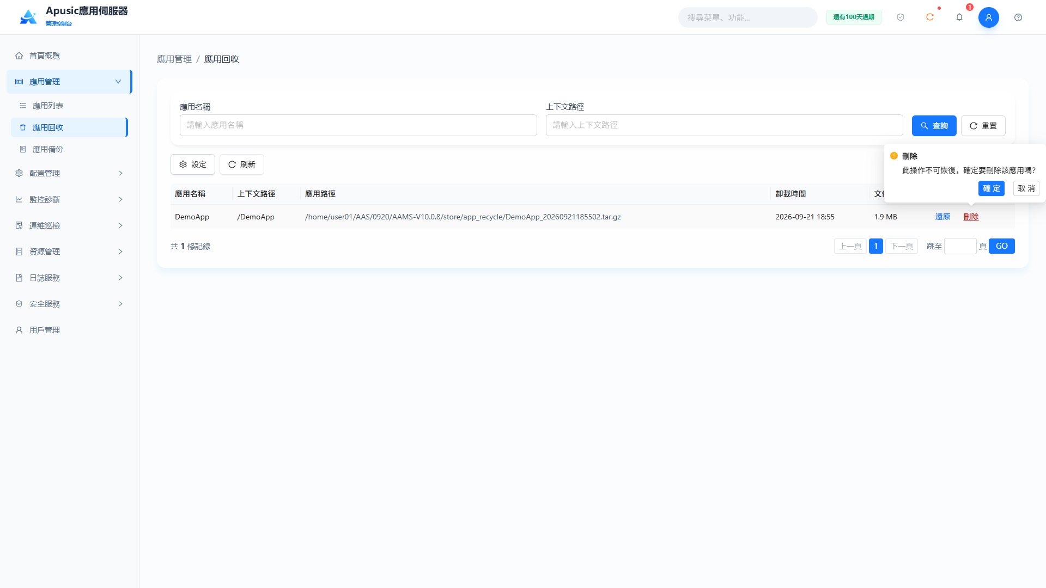This screenshot has width=1046, height=588.
Task: Expand the 日誌服務 submenu arrow
Action: pos(120,278)
